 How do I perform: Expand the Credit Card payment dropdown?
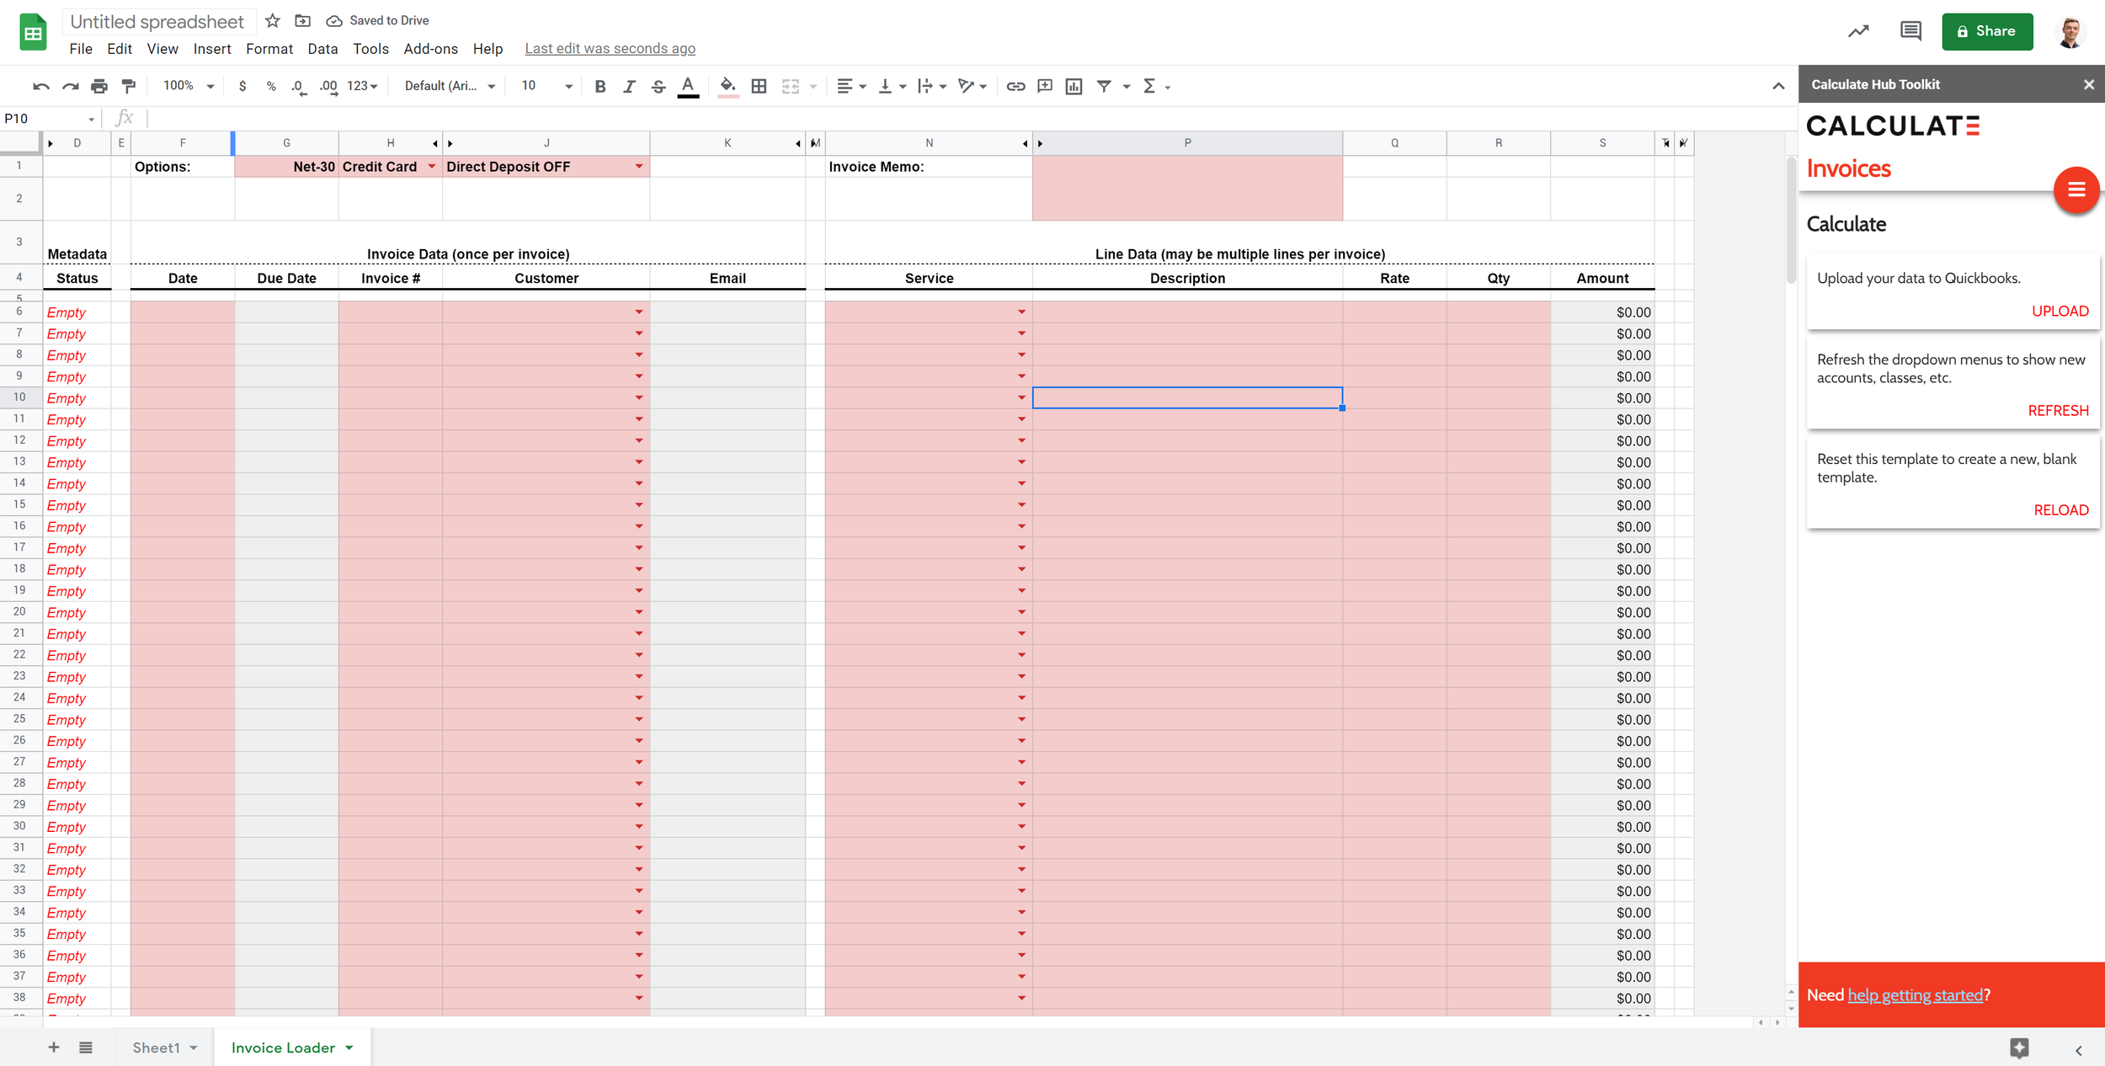432,167
